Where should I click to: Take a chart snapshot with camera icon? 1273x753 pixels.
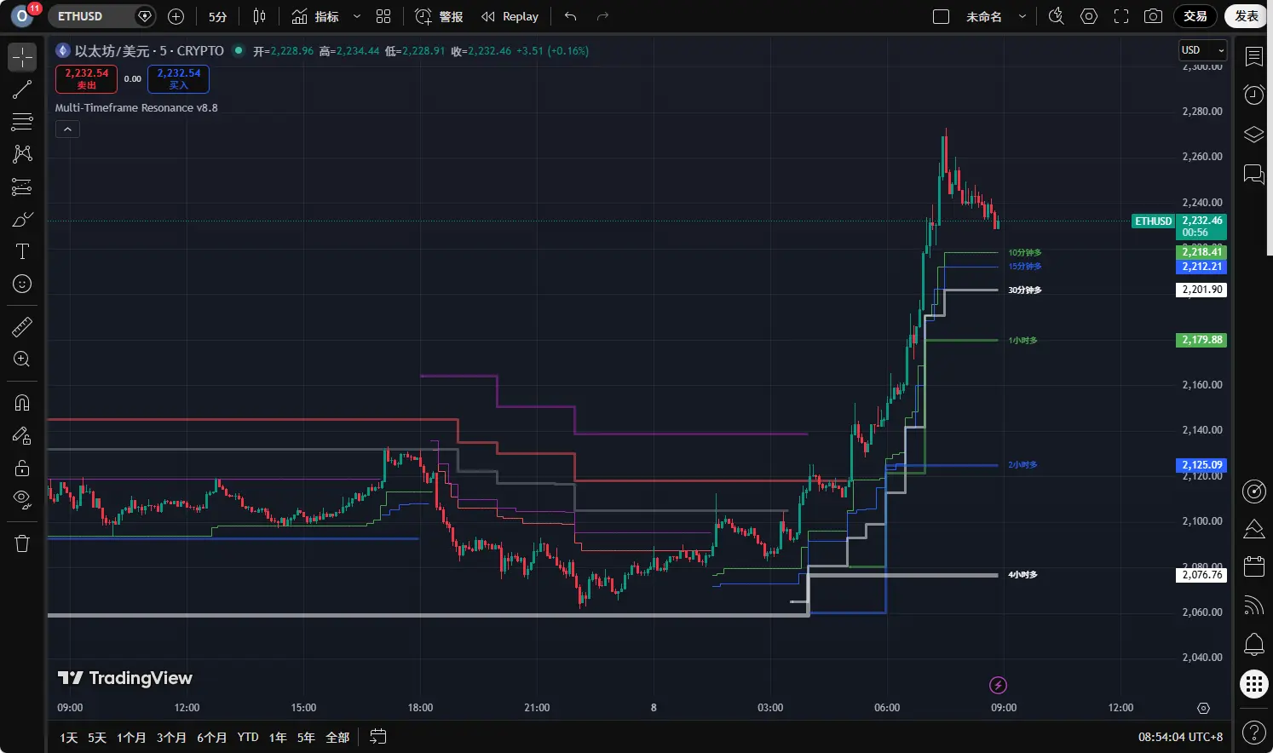point(1154,16)
